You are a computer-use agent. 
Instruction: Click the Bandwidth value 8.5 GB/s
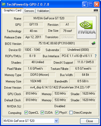[83, 81]
